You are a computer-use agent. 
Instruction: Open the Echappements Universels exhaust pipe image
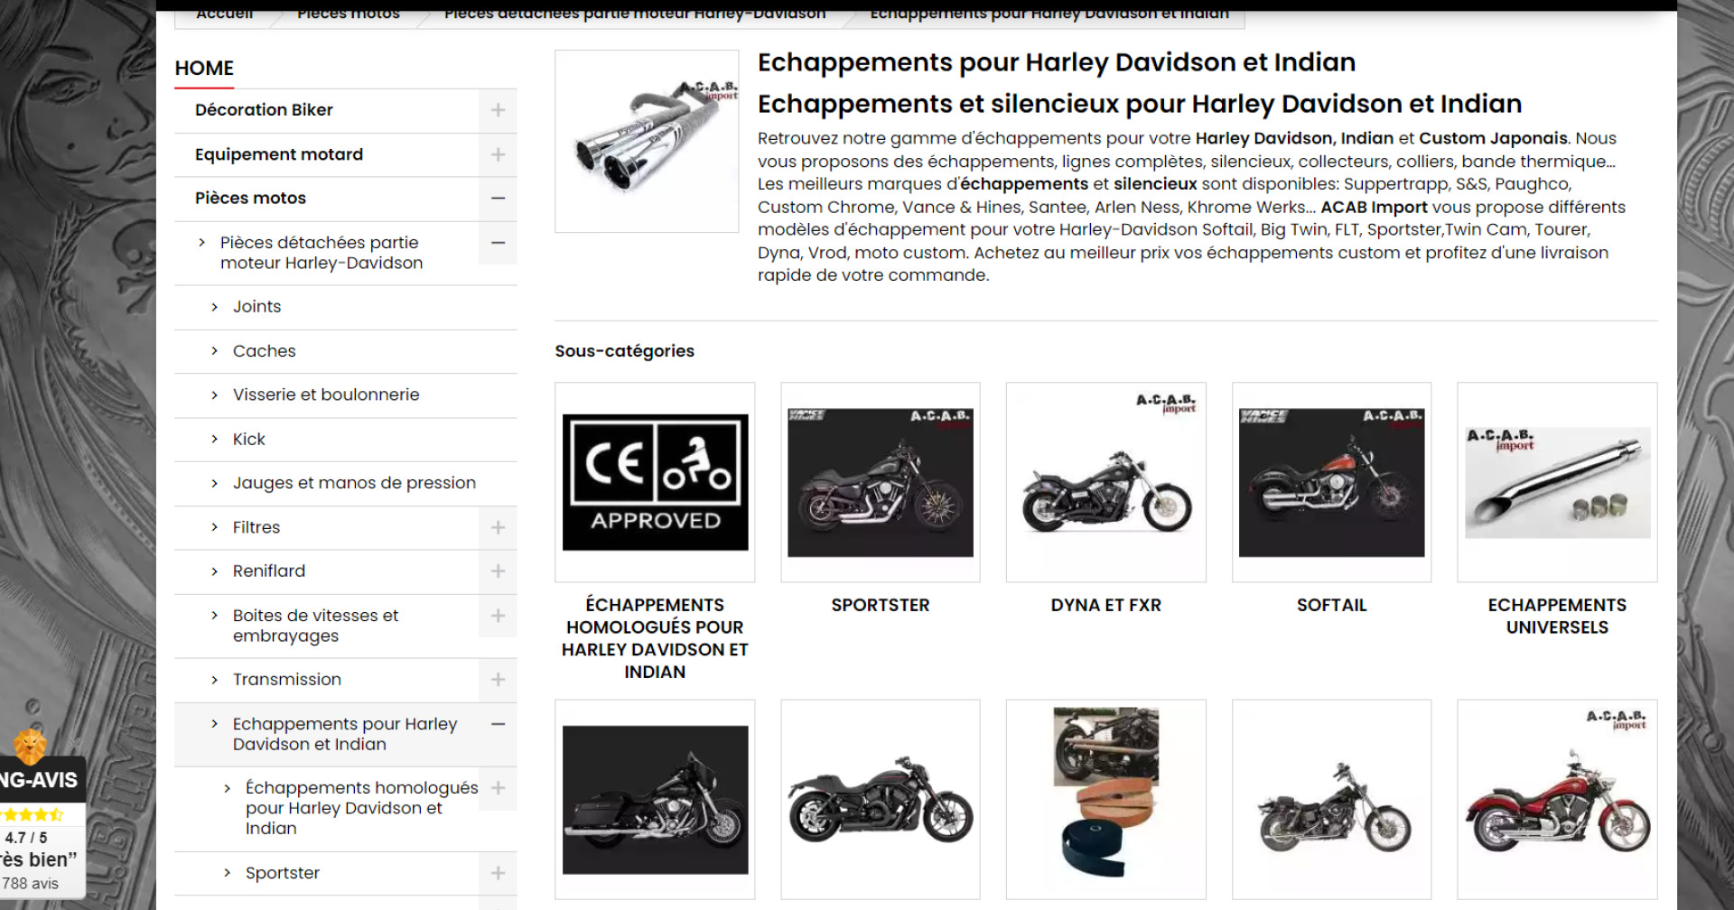1557,482
